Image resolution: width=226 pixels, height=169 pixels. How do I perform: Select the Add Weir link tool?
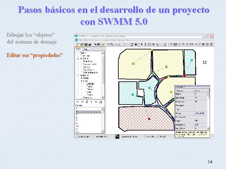click(207, 44)
